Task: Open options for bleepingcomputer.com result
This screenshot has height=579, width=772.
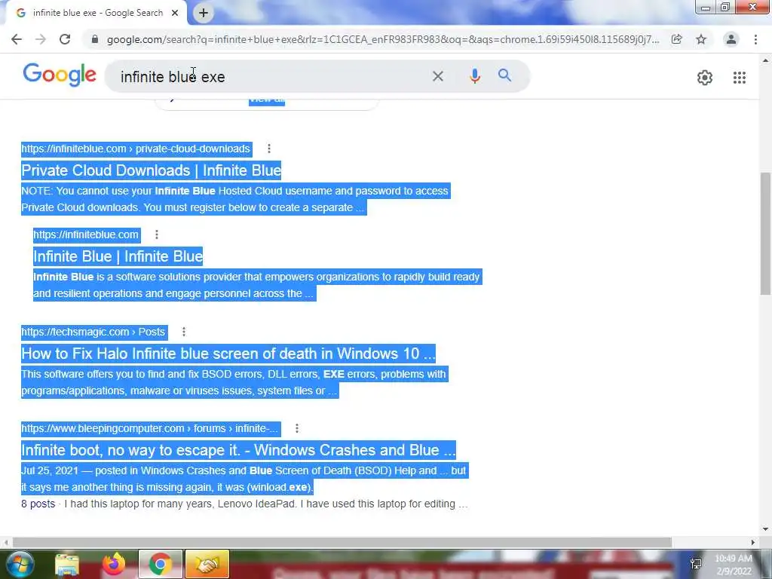Action: tap(297, 428)
